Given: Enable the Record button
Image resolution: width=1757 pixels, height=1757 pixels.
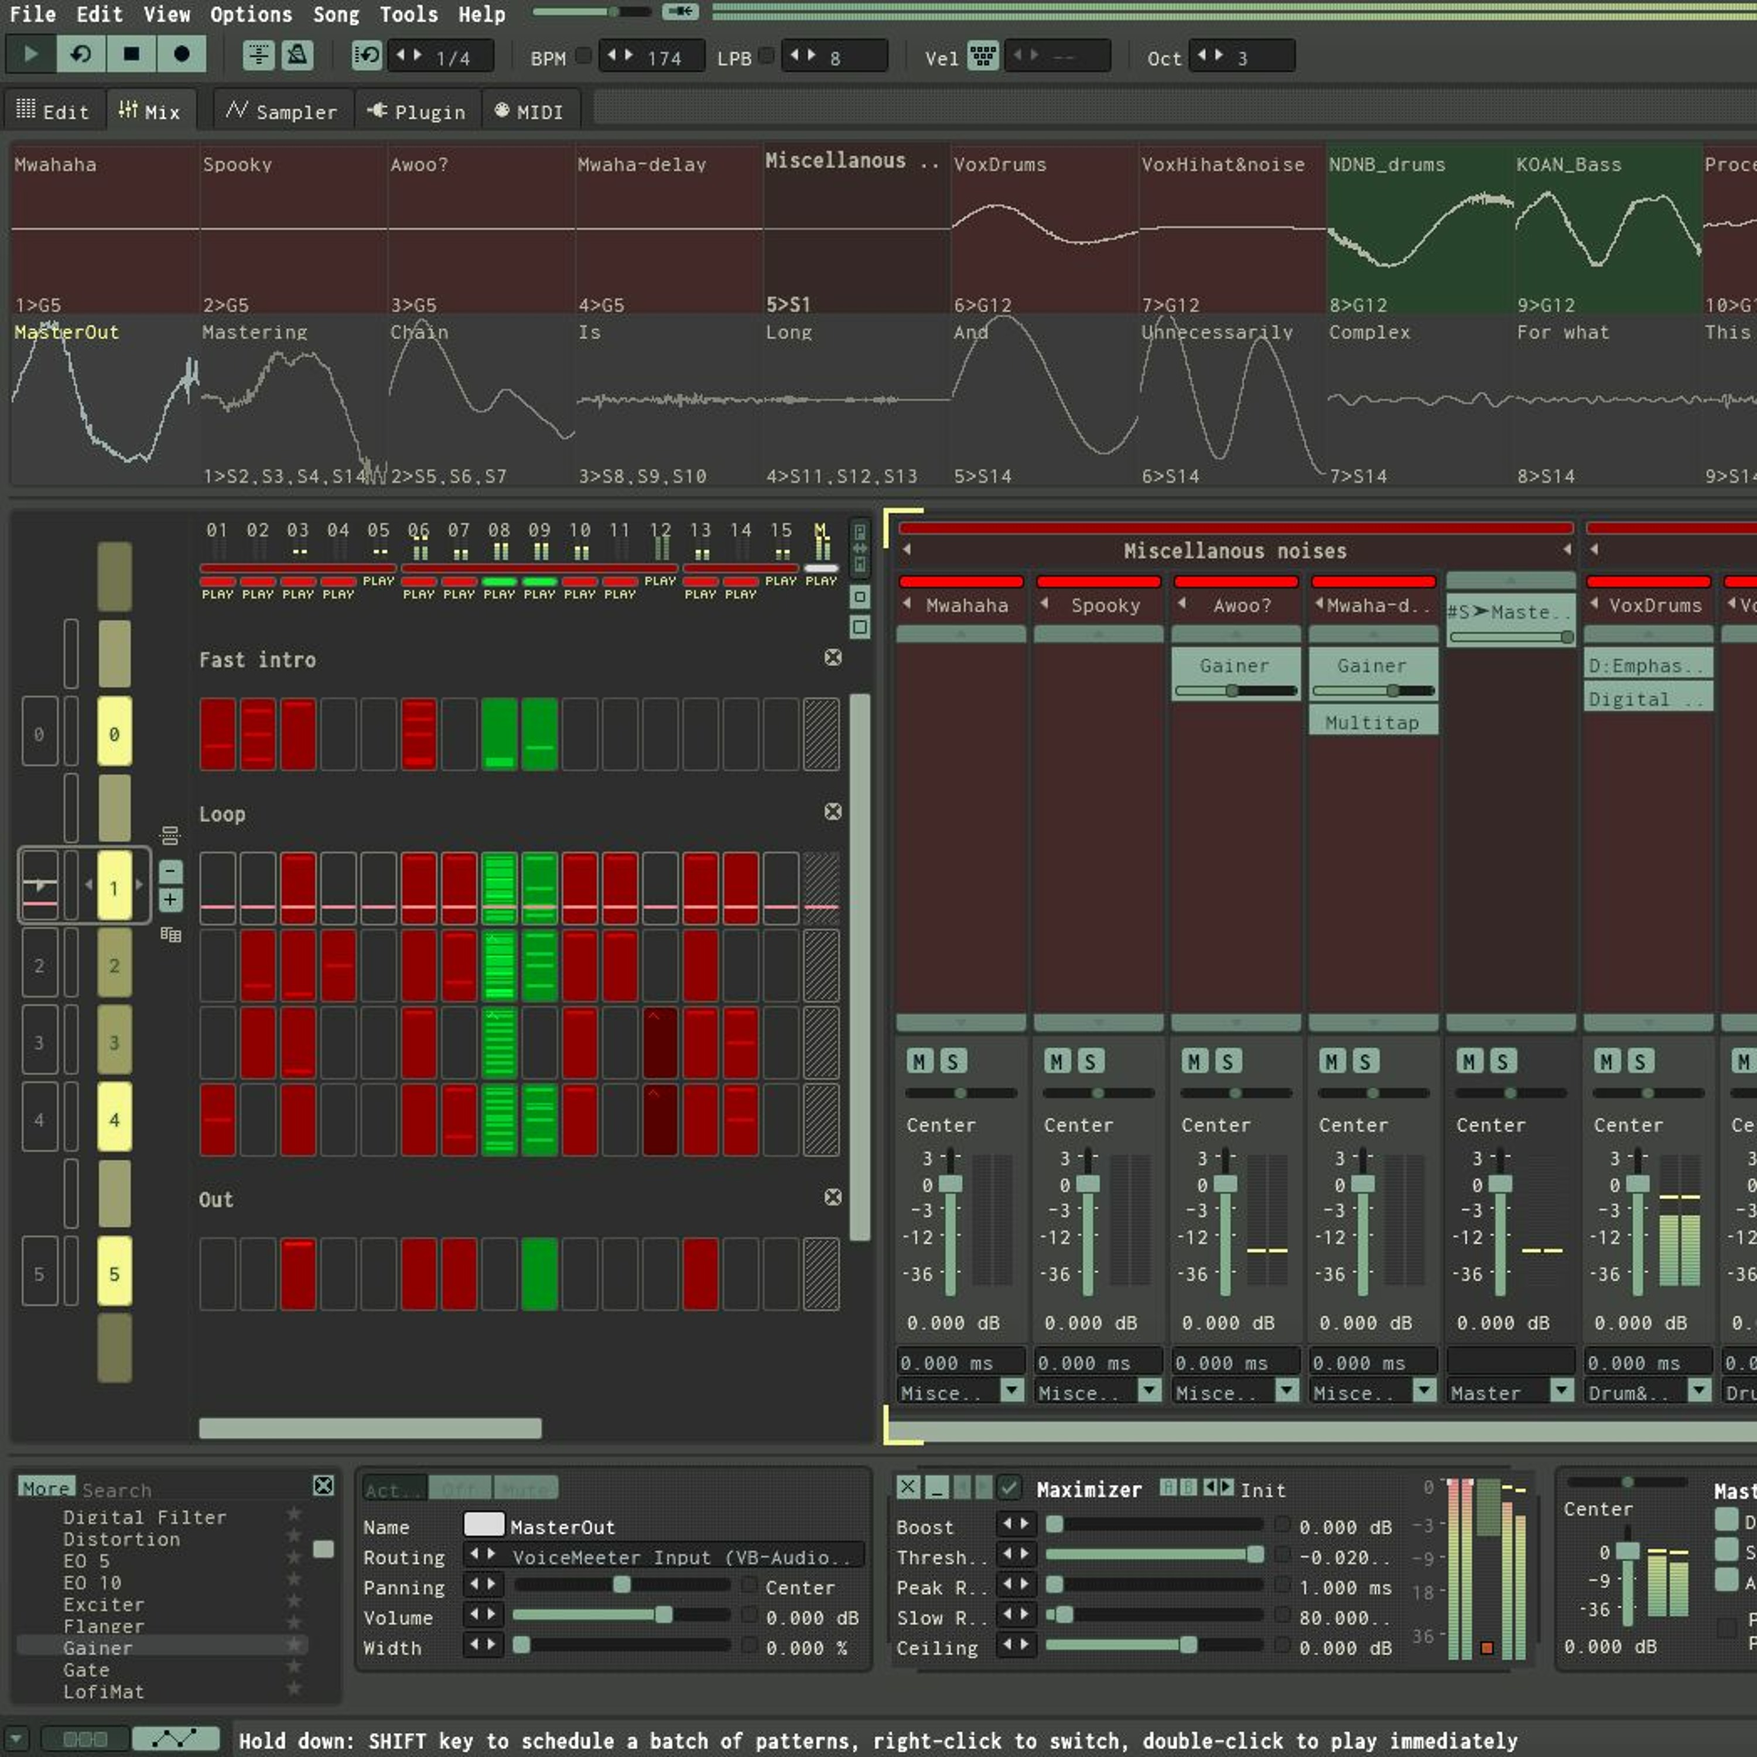Looking at the screenshot, I should (x=181, y=54).
